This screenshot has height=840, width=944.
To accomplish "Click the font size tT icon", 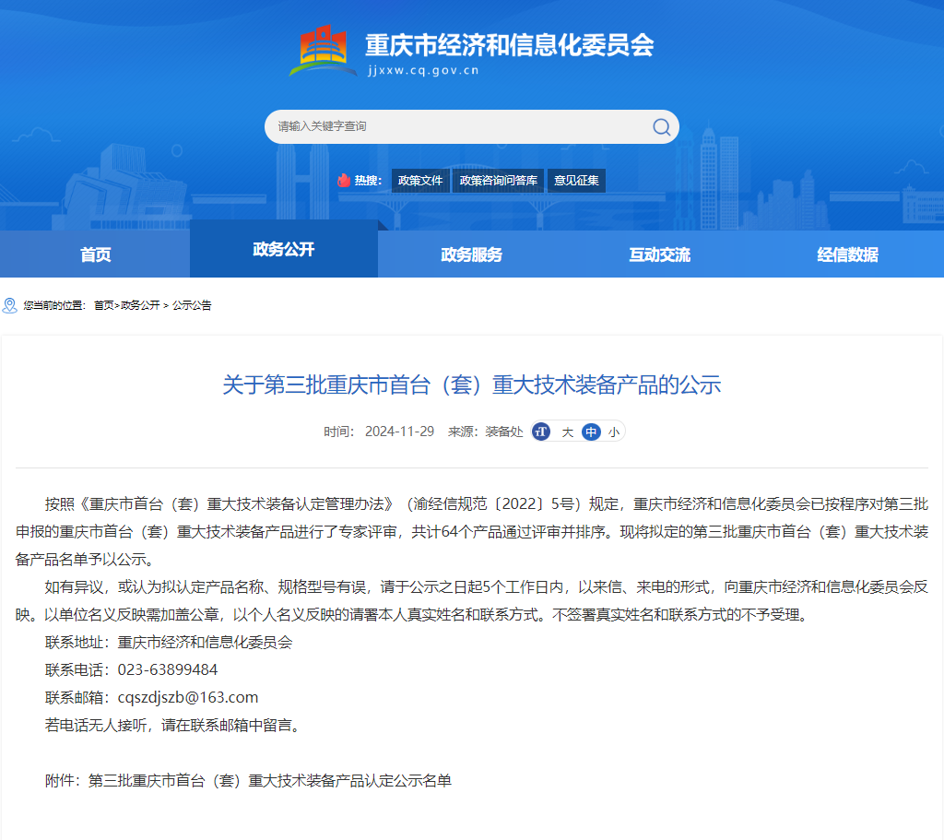I will click(542, 432).
